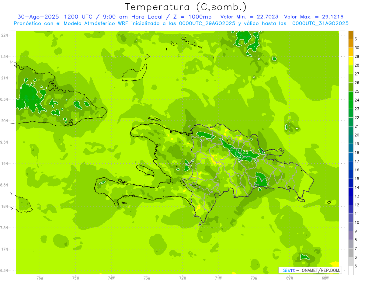365x282 pixels.
Task: Click the purple legend swatch between 9 and 10
Action: (x=351, y=227)
